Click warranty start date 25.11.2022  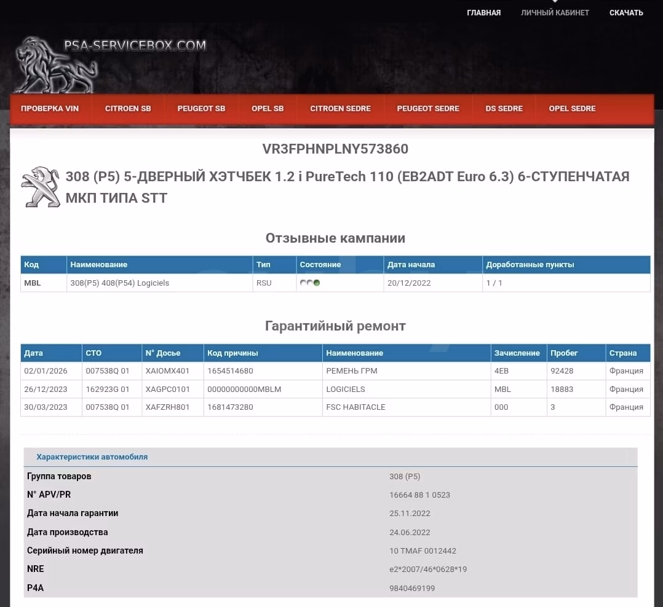click(x=410, y=514)
